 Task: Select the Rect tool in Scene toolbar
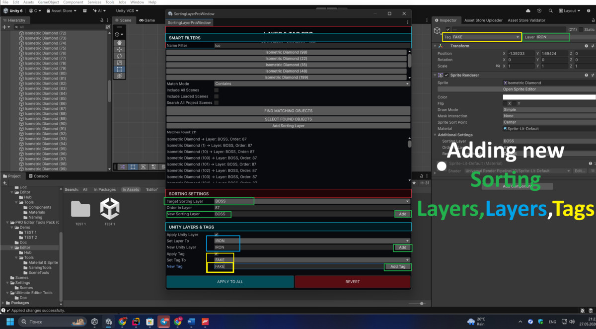(119, 70)
